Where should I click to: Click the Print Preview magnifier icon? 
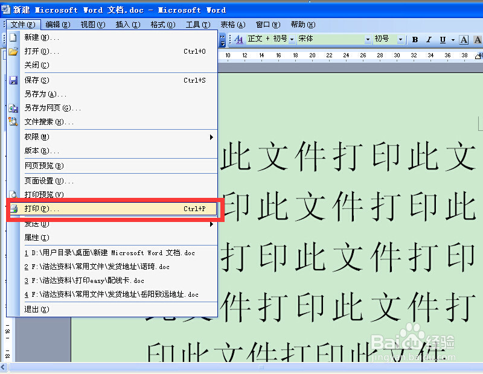click(13, 195)
